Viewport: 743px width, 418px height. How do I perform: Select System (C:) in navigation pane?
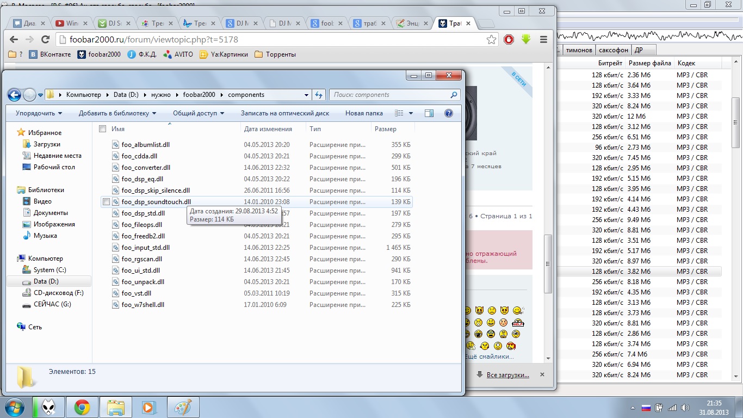click(x=49, y=270)
